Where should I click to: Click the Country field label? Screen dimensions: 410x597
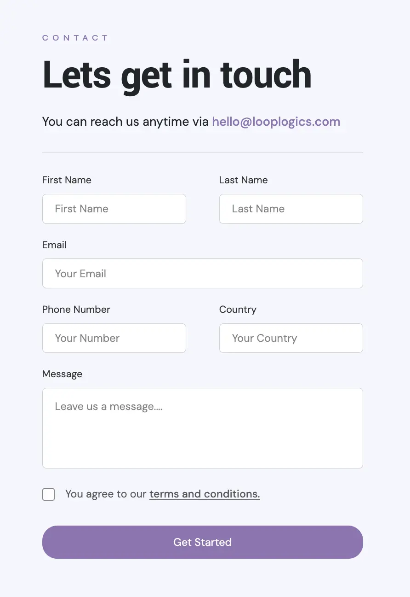[238, 310]
